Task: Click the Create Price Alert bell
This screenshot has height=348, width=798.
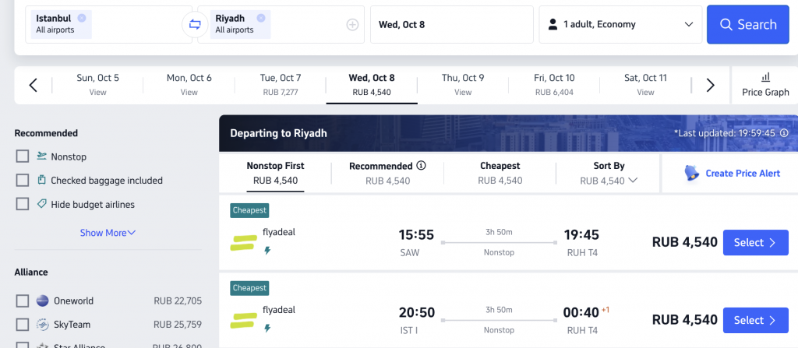Action: click(x=692, y=174)
